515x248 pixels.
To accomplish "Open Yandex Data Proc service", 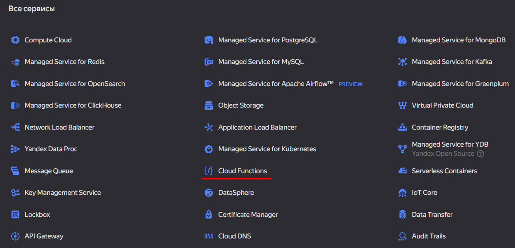I will 51,149.
